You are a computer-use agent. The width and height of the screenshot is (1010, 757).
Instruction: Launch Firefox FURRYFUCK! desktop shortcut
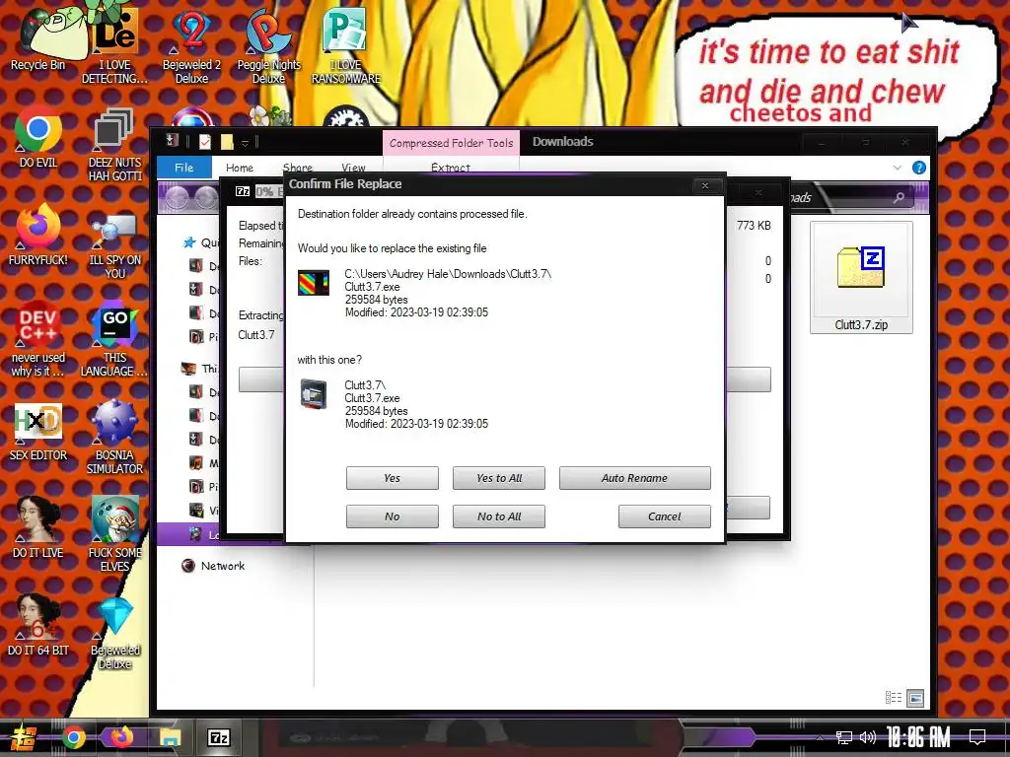38,235
